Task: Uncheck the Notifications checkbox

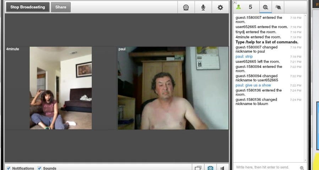Action: (9, 168)
